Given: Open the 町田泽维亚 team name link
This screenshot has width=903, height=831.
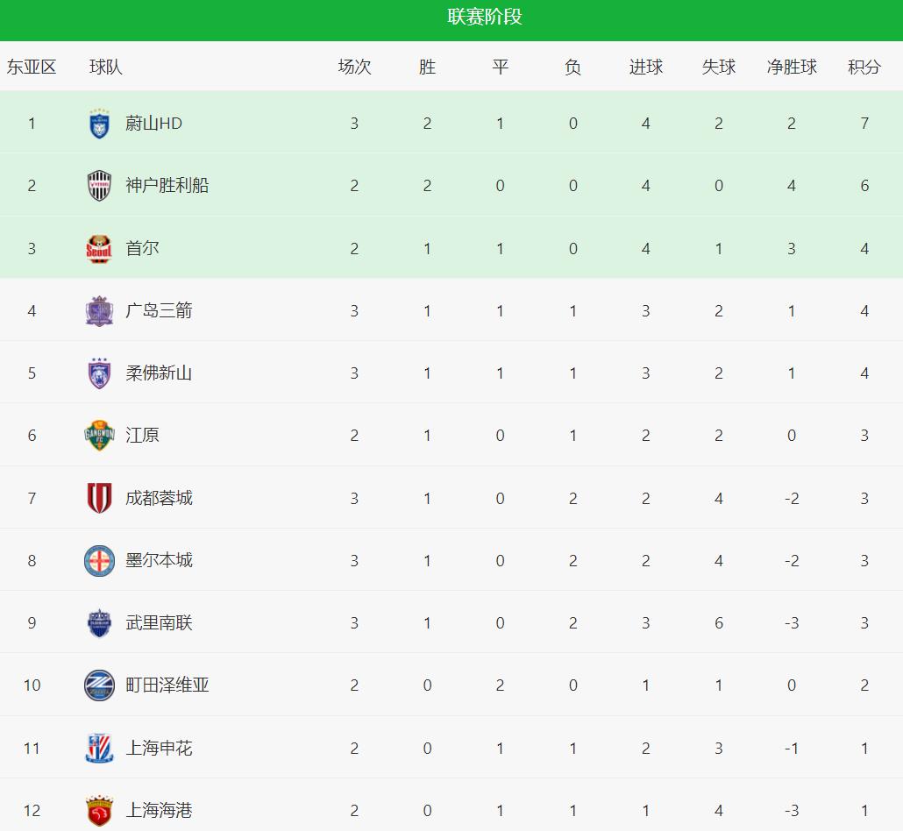Looking at the screenshot, I should (167, 685).
